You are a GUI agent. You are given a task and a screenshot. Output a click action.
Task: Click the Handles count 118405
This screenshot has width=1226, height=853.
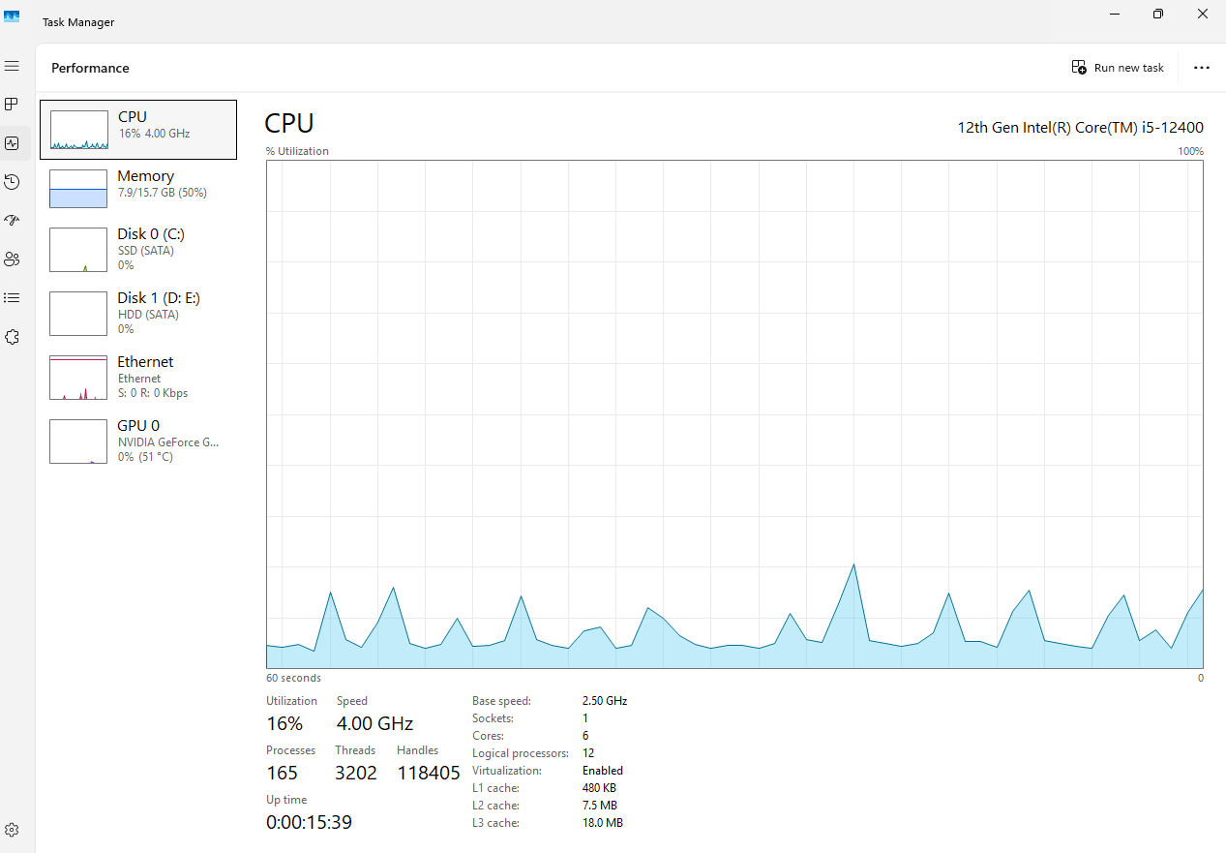(x=429, y=773)
